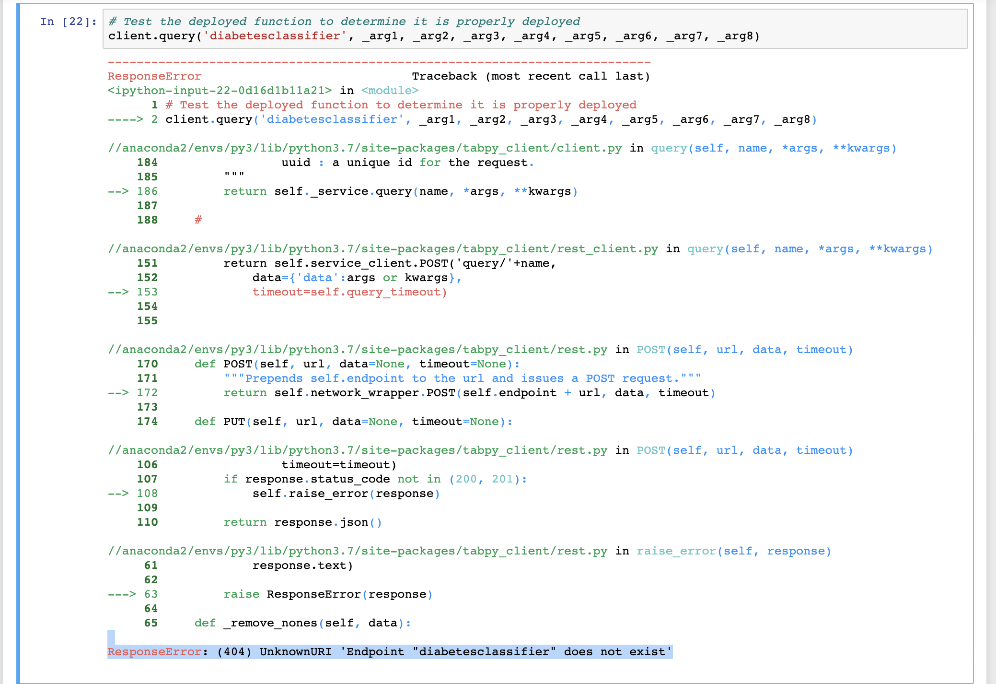Click the tabpy_client/client.py file path
This screenshot has width=996, height=684.
tap(364, 148)
